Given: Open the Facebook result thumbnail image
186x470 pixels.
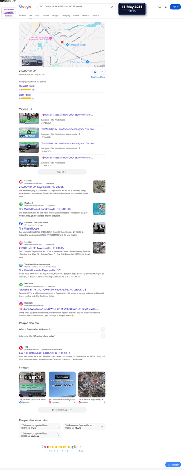Looking at the screenshot, I should (x=99, y=228).
